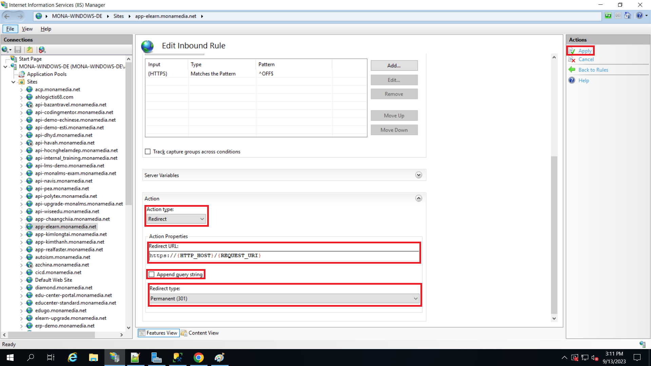Viewport: 651px width, 366px height.
Task: Collapse the Action section
Action: tap(419, 198)
